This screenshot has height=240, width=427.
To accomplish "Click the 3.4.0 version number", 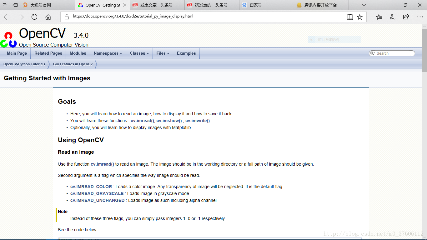I will (81, 35).
